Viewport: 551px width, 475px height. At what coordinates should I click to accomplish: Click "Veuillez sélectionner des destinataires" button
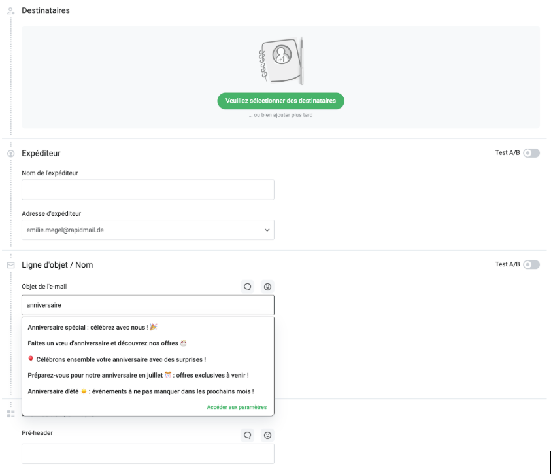pyautogui.click(x=280, y=101)
